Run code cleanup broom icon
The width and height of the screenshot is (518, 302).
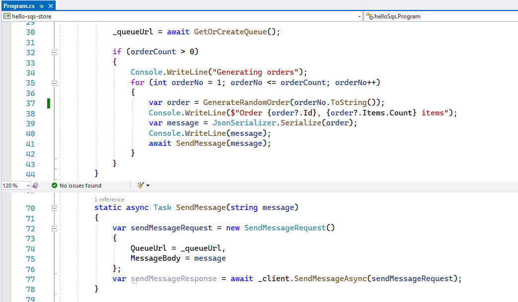(141, 185)
